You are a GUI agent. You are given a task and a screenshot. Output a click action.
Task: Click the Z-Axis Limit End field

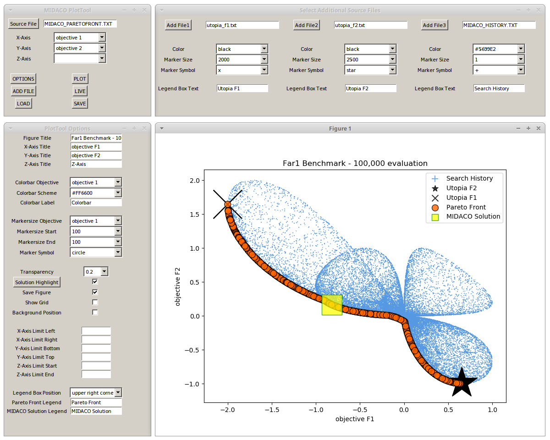96,374
